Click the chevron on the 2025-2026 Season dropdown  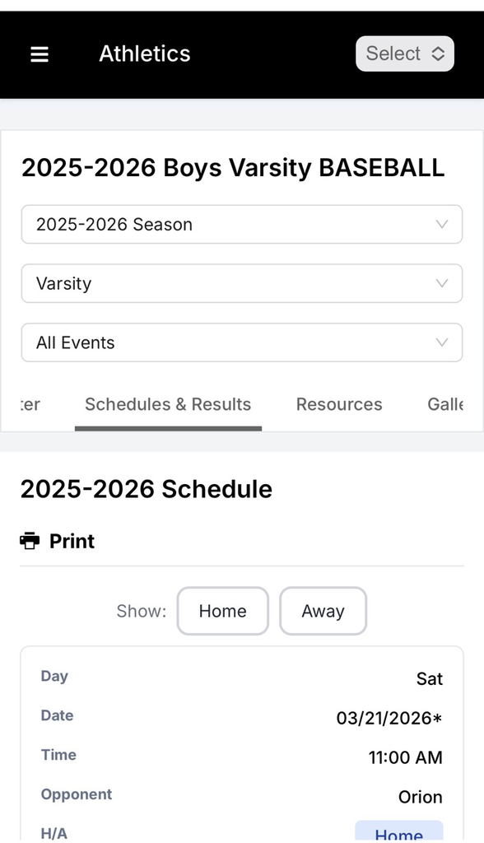[442, 224]
